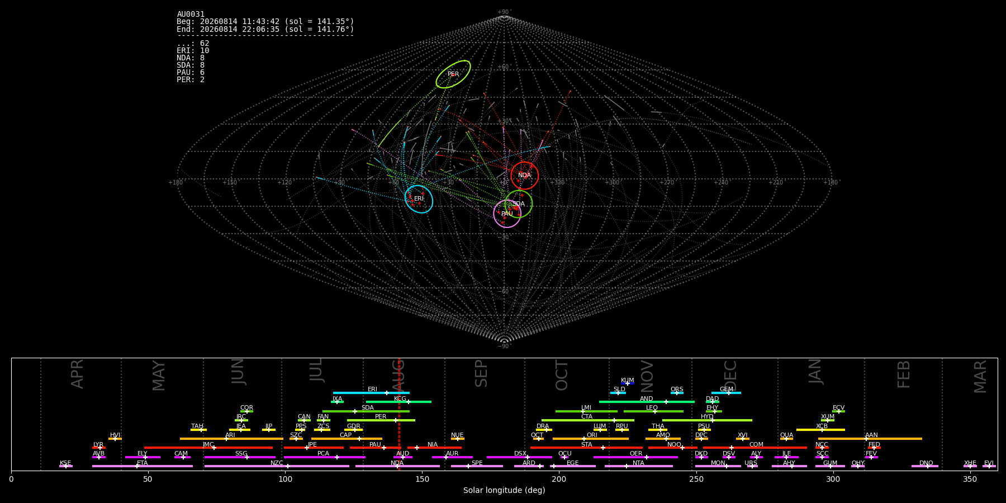1006x503 pixels.
Task: Click the GEM shower timeline bar
Action: click(726, 393)
